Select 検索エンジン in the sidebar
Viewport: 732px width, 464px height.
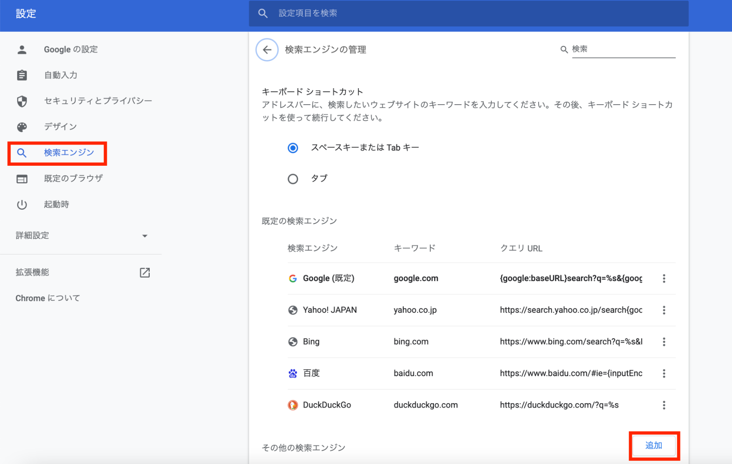(x=69, y=153)
